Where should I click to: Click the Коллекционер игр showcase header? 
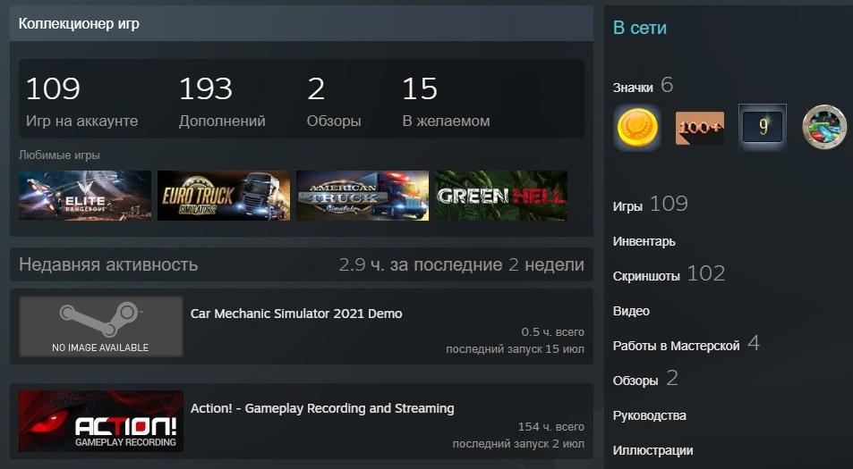[x=302, y=24]
